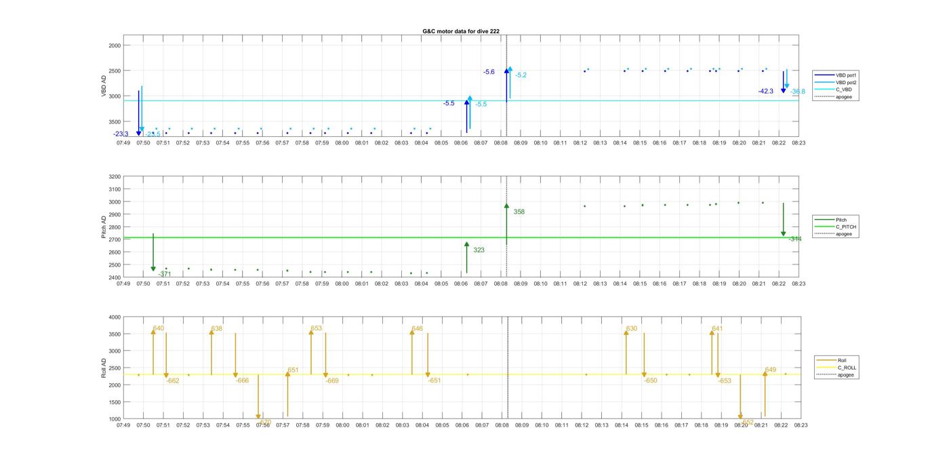Image resolution: width=949 pixels, height=470 pixels.
Task: Click the '323' pitch data label
Action: pos(479,250)
